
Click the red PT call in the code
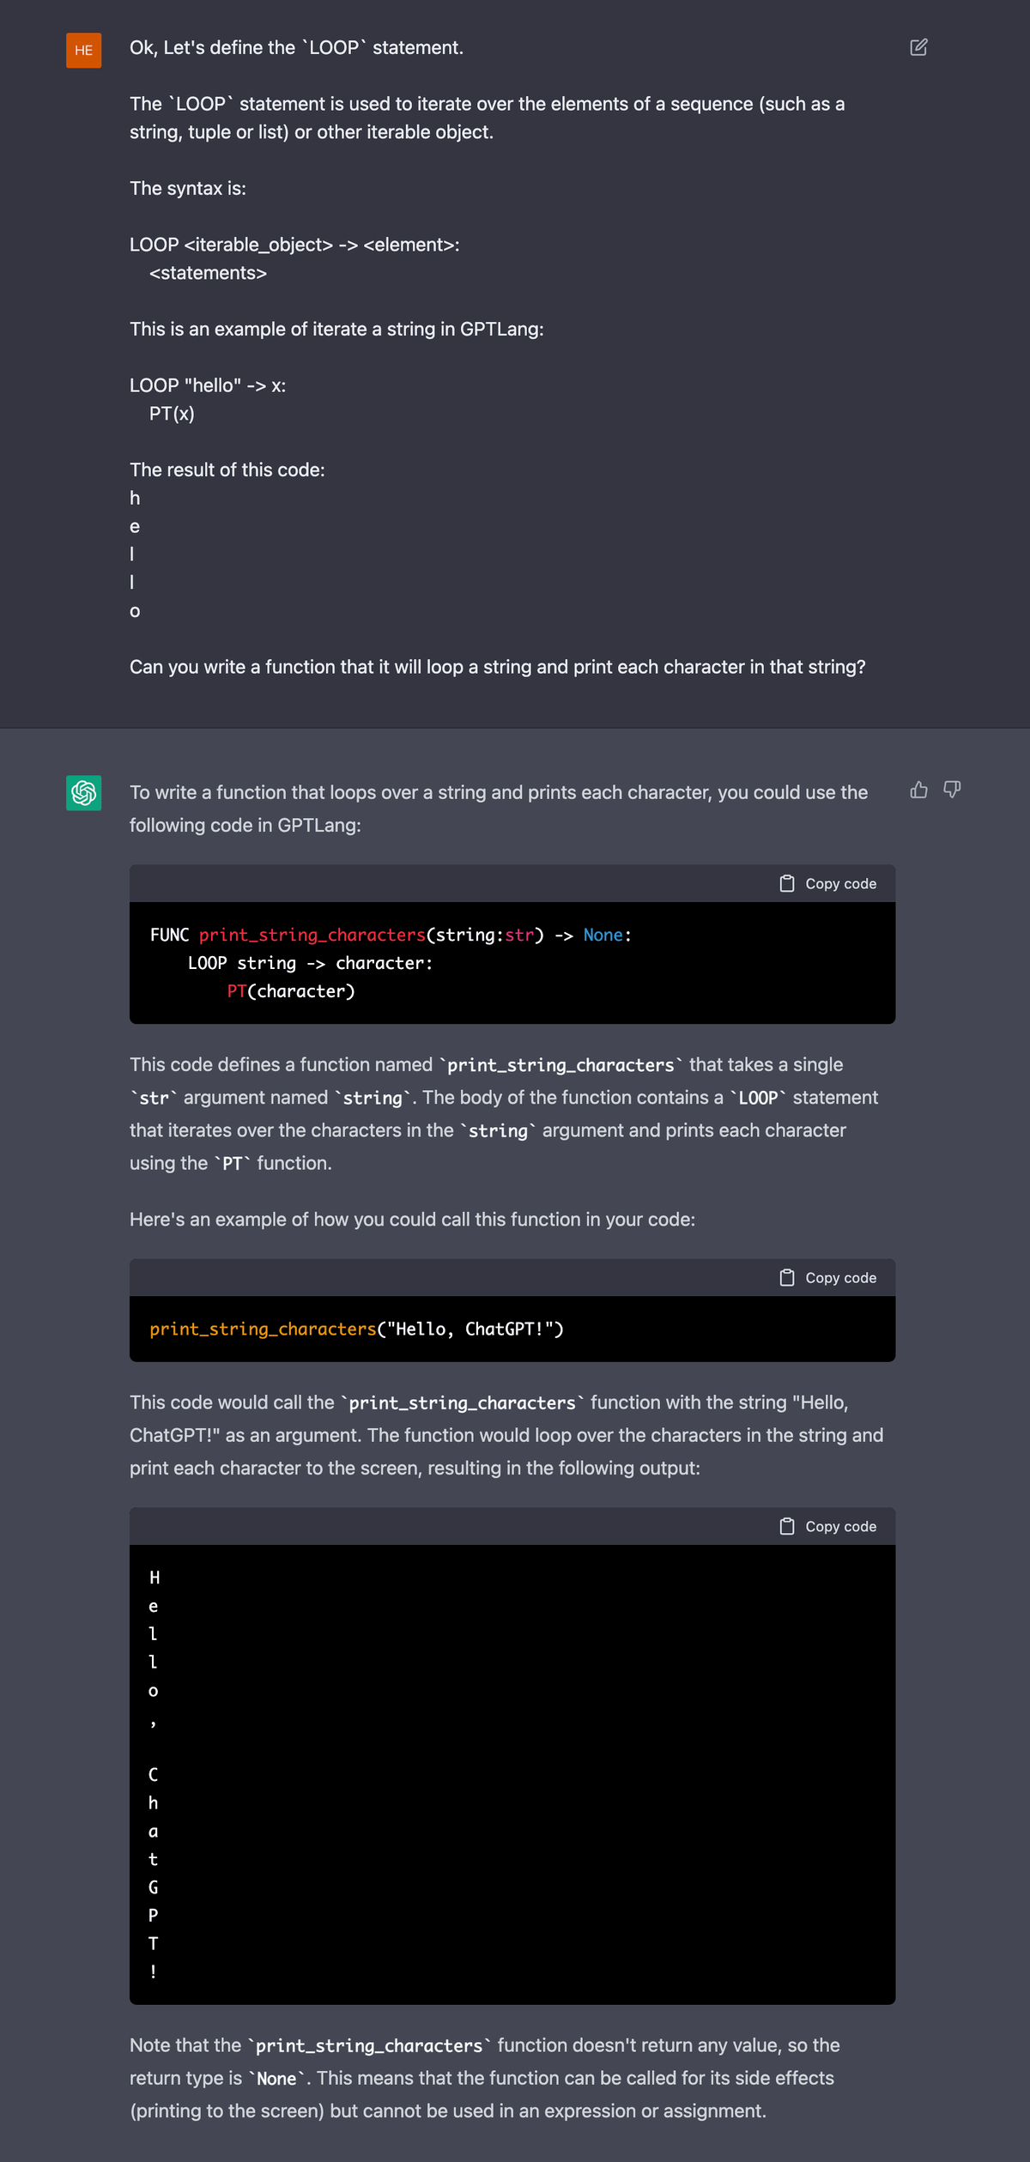(x=237, y=991)
